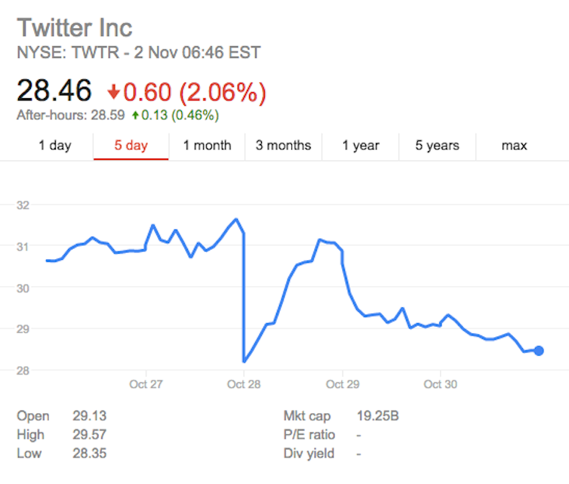Select the 5 years range tab

tap(436, 146)
